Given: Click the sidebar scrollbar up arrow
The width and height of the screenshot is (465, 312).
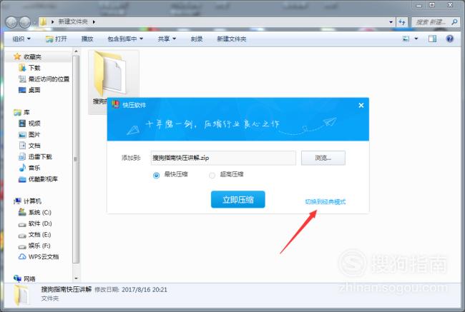Looking at the screenshot, I should tap(76, 51).
